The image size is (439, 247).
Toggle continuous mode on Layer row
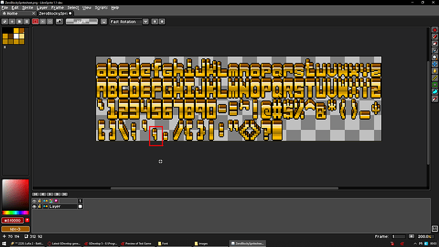coord(45,206)
